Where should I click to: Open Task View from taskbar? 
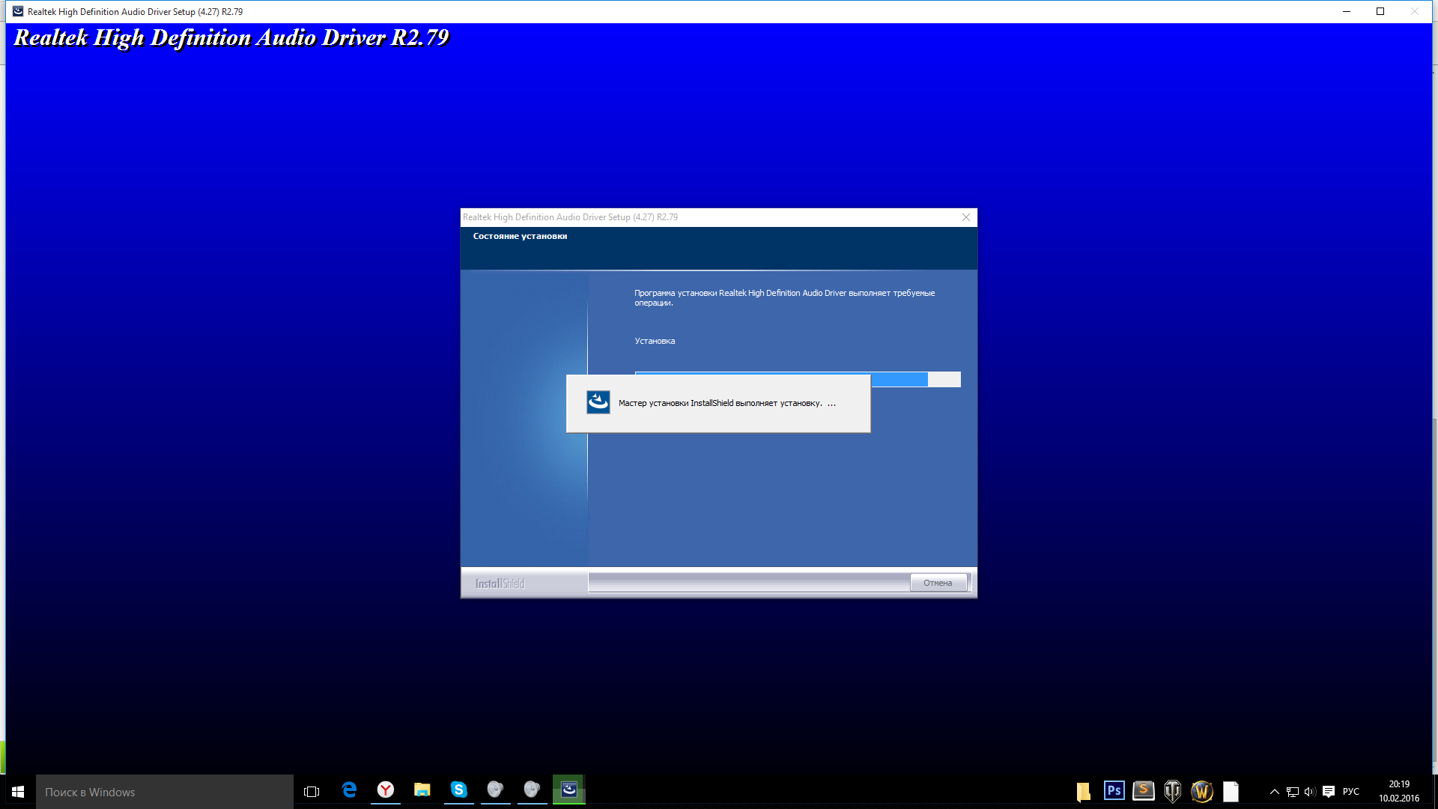coord(312,791)
